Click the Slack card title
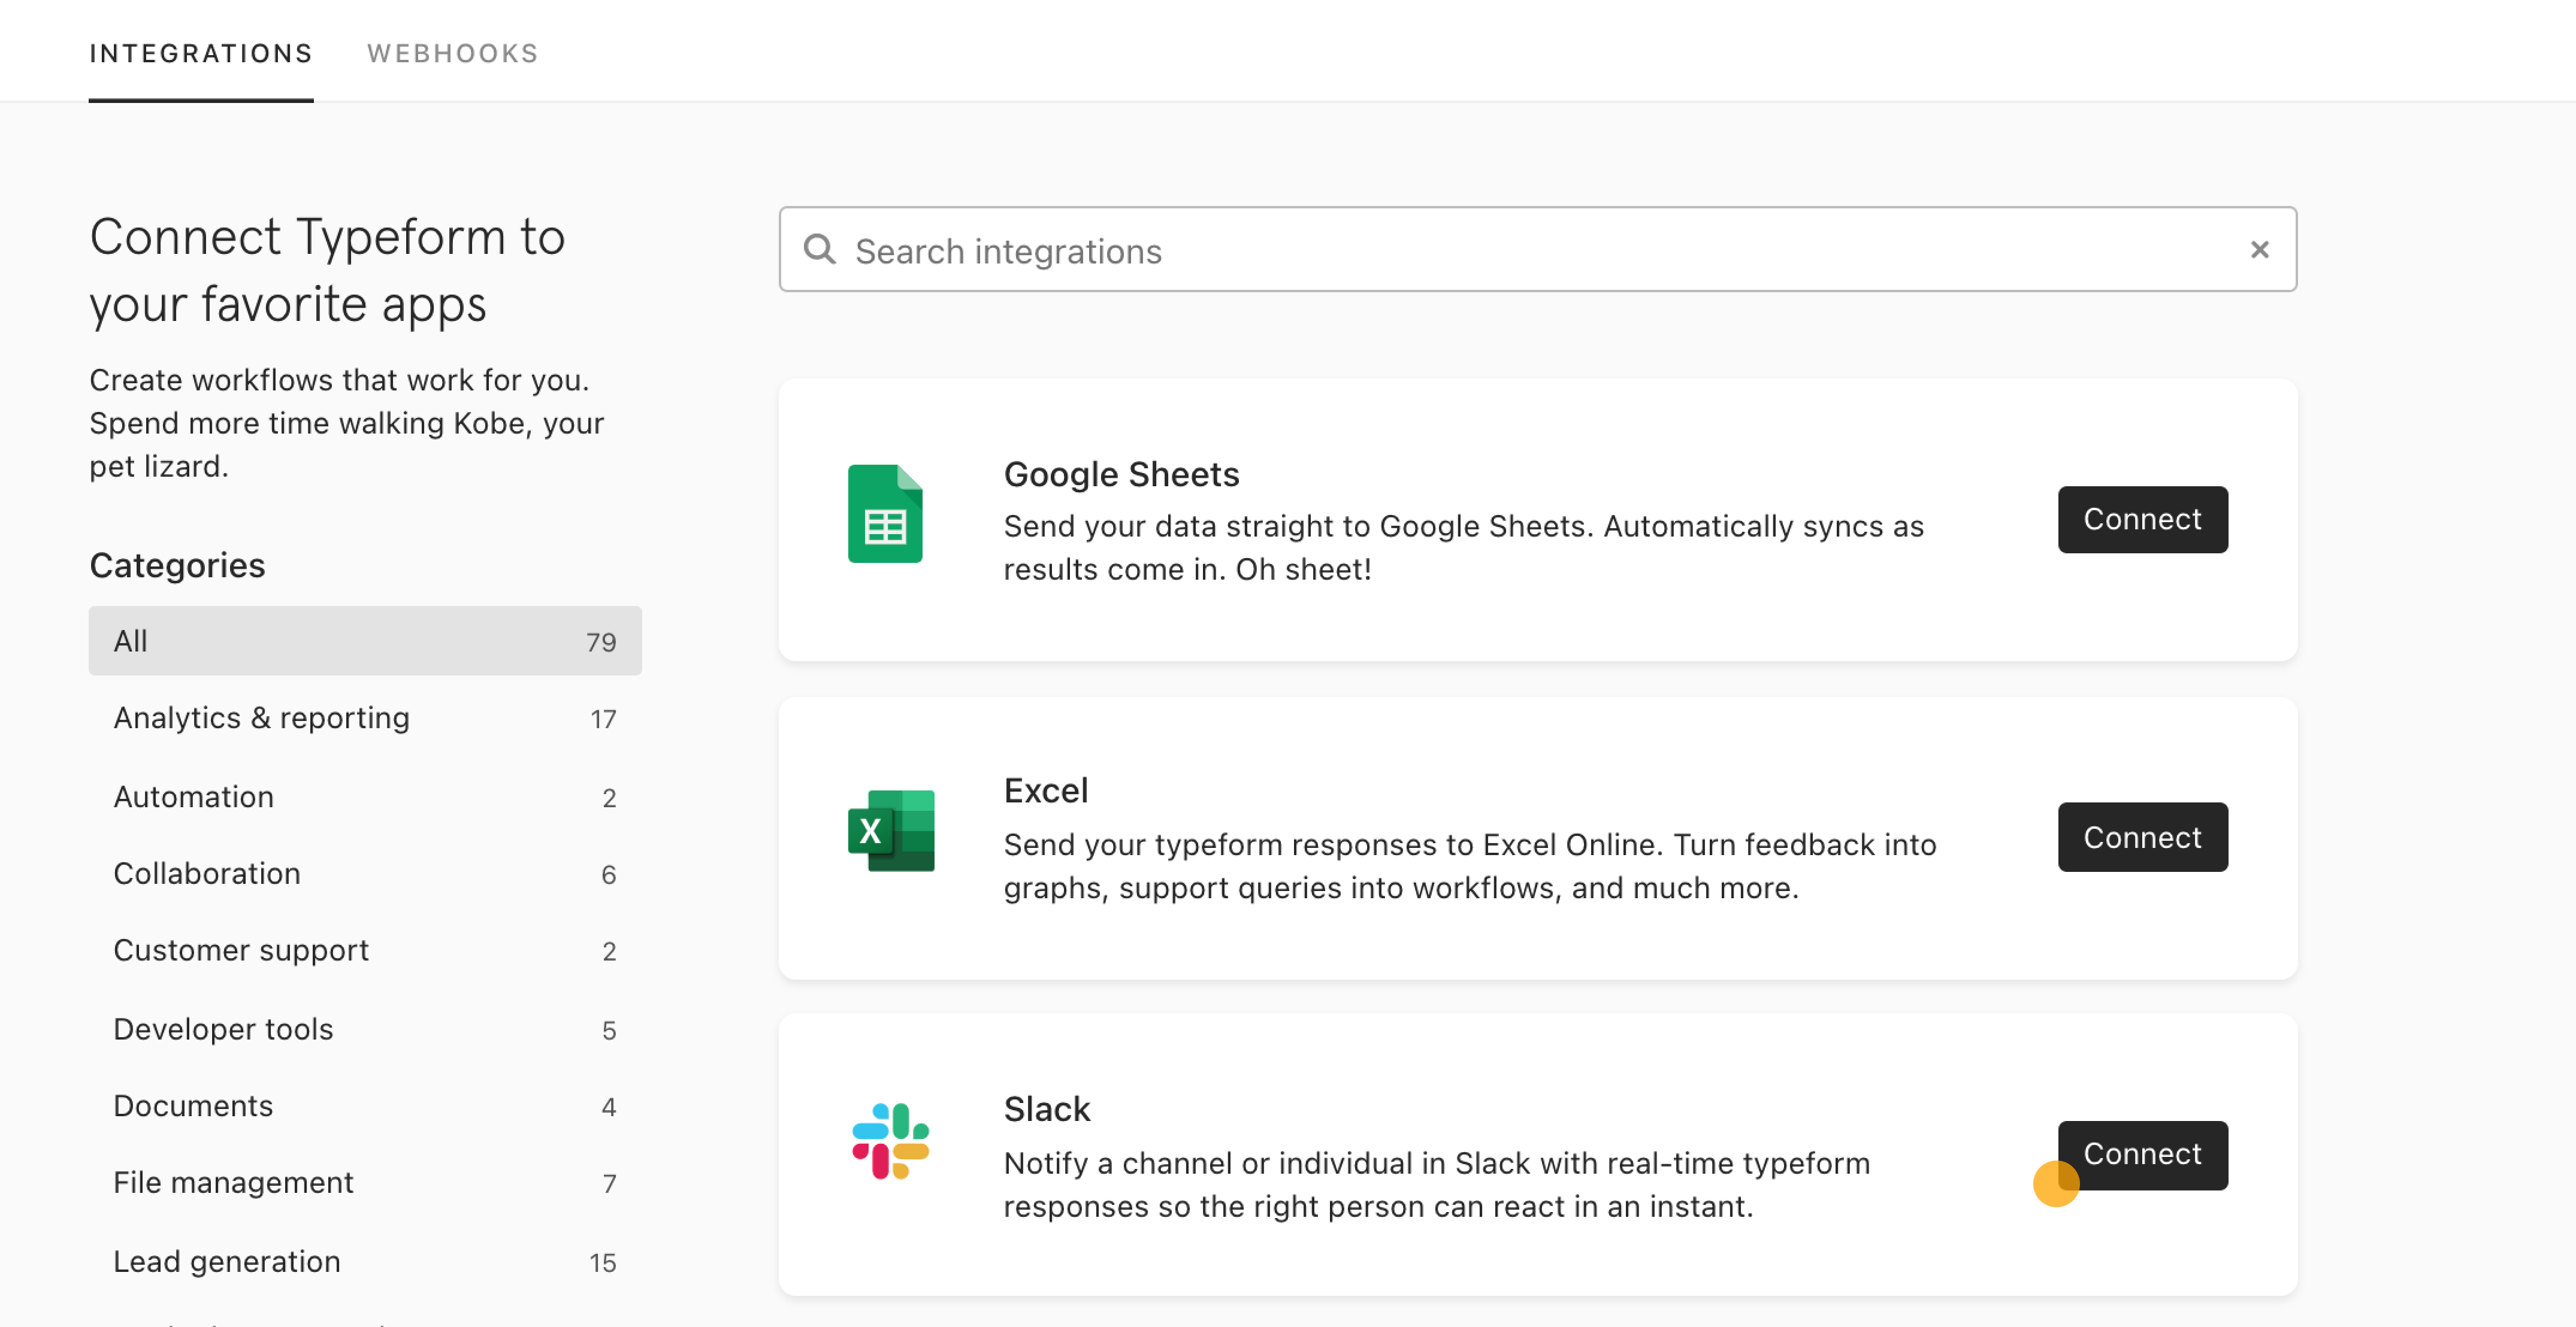Screen dimensions: 2576x1327 pos(1046,1109)
